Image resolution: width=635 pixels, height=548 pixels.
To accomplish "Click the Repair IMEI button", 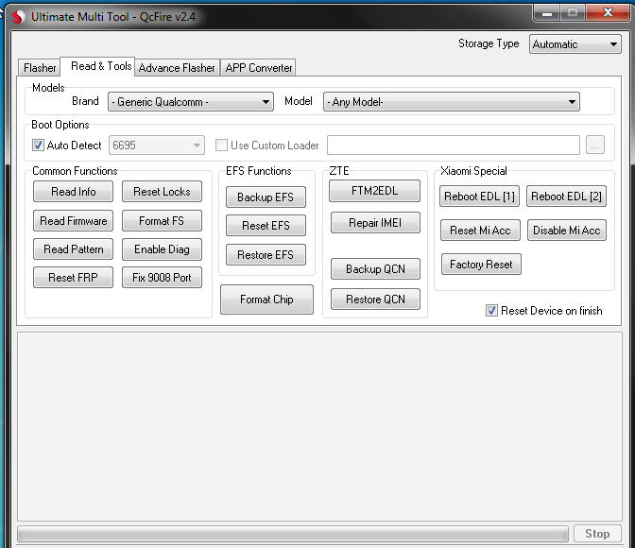I will point(375,223).
